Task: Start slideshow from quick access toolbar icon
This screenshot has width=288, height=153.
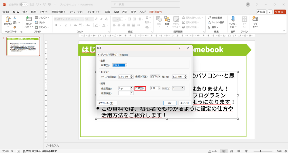Action: click(50, 4)
